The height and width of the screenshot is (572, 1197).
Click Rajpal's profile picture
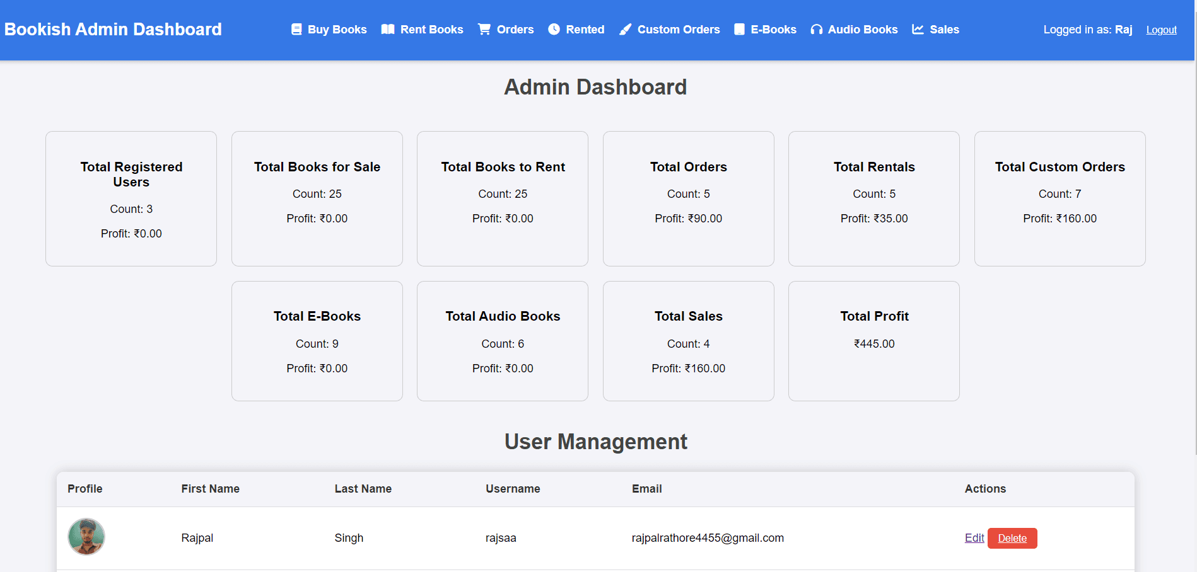click(86, 537)
